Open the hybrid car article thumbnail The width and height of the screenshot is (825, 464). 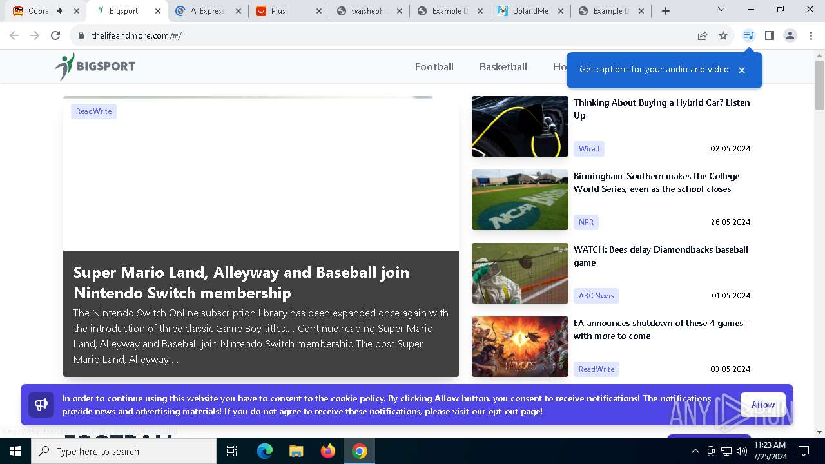coord(520,126)
